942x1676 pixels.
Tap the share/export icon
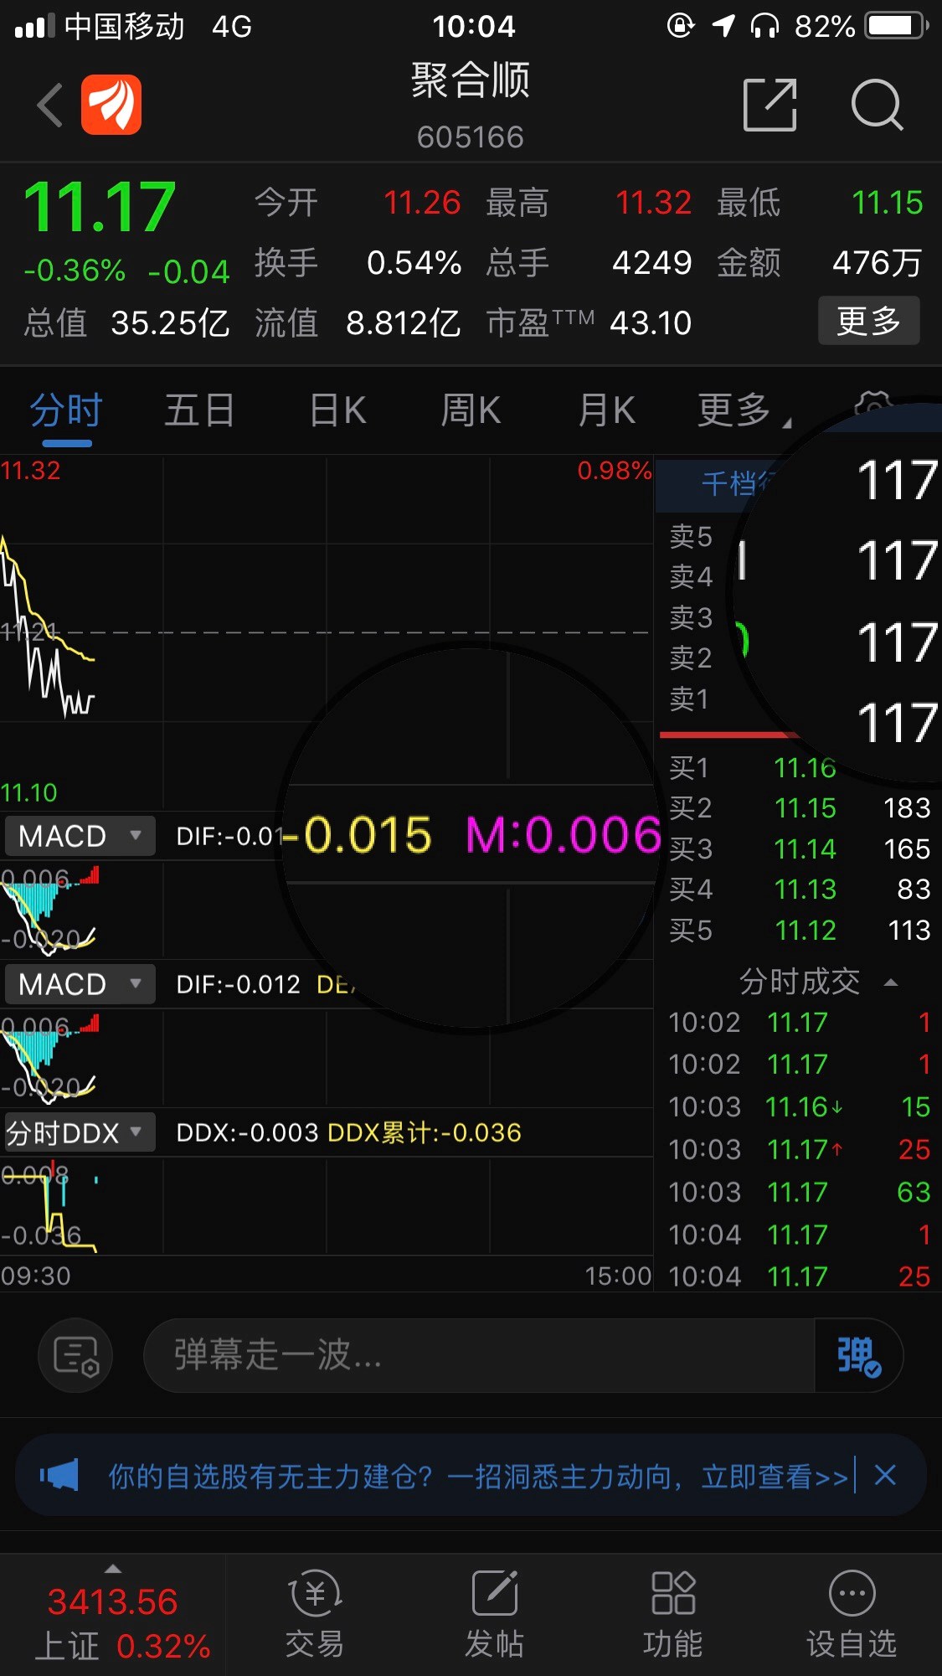770,106
